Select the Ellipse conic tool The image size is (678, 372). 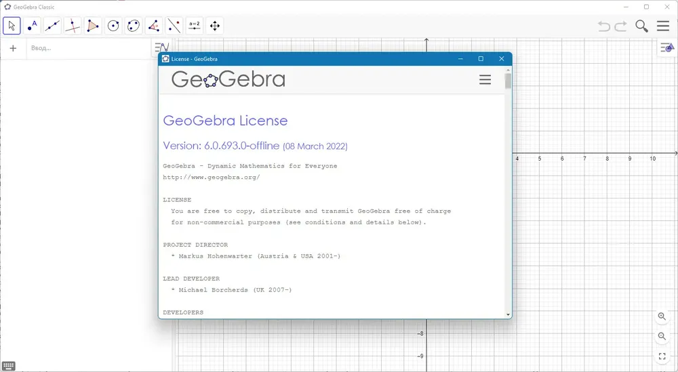pos(134,26)
